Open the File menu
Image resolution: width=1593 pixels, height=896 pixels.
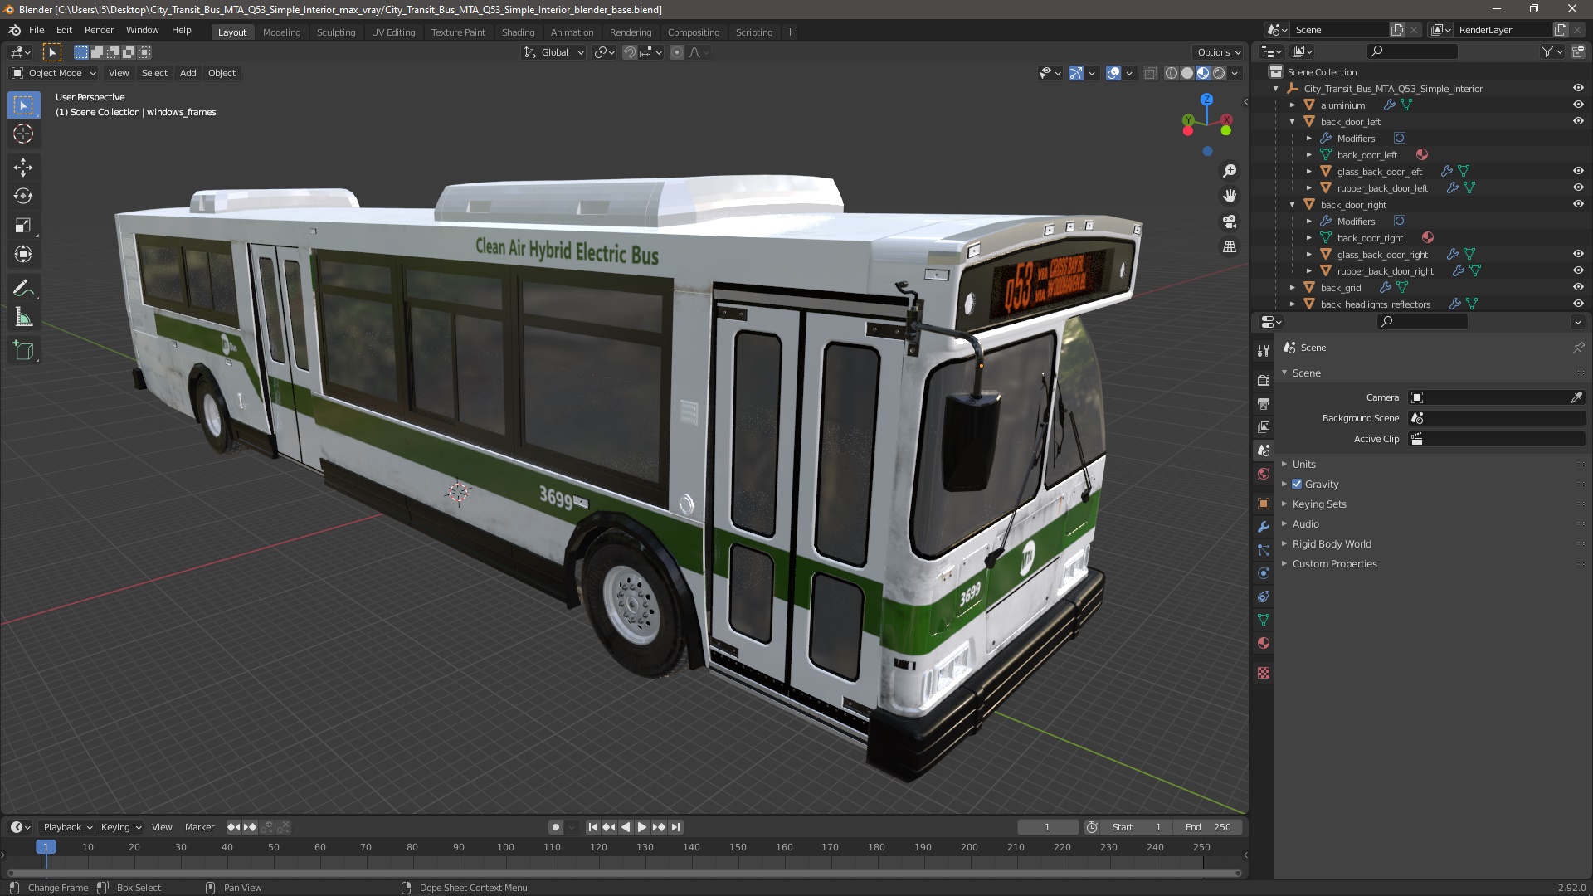click(37, 30)
